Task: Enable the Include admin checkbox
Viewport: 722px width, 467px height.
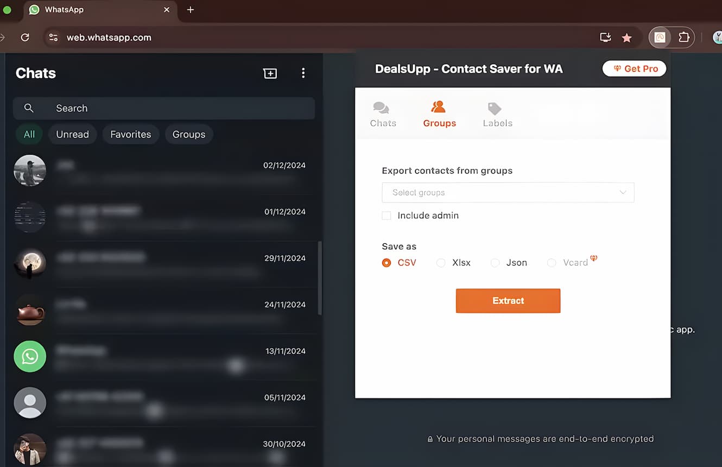Action: [x=387, y=216]
